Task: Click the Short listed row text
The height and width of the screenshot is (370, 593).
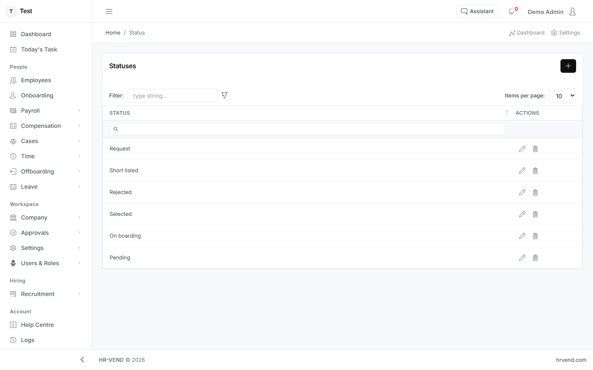Action: pos(124,171)
